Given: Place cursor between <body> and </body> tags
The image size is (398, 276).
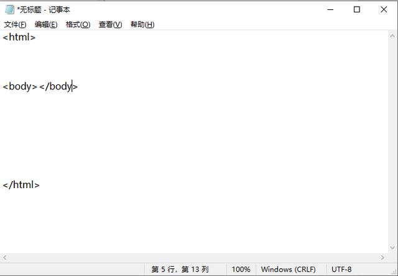Looking at the screenshot, I should [39, 87].
